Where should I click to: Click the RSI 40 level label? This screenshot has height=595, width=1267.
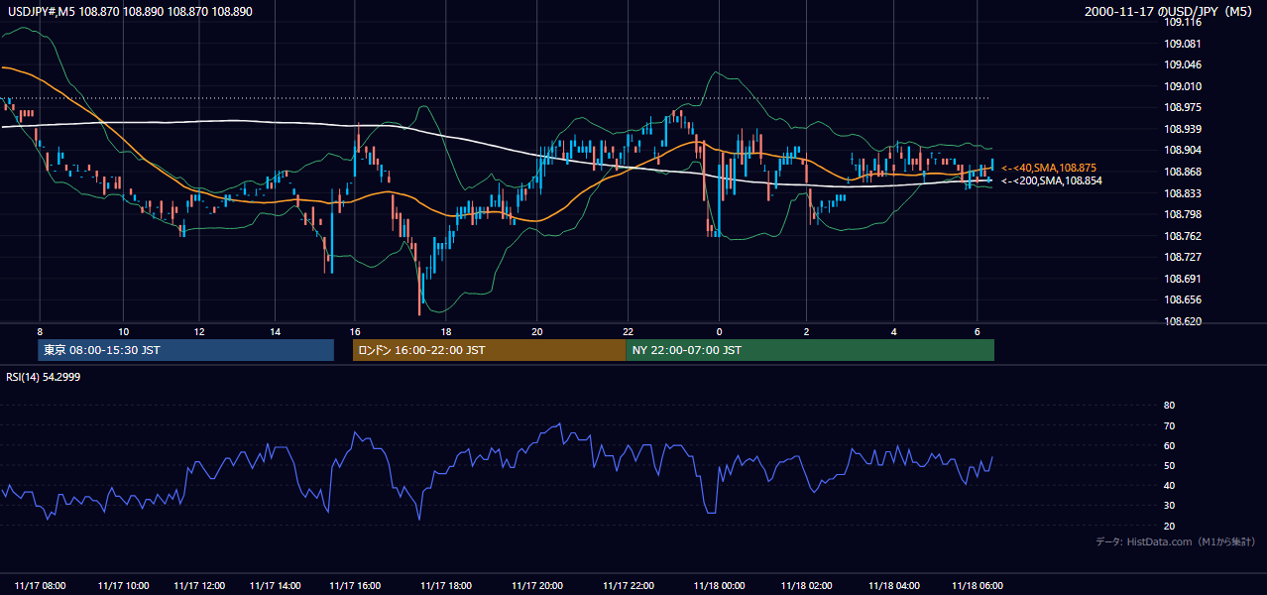click(1169, 485)
